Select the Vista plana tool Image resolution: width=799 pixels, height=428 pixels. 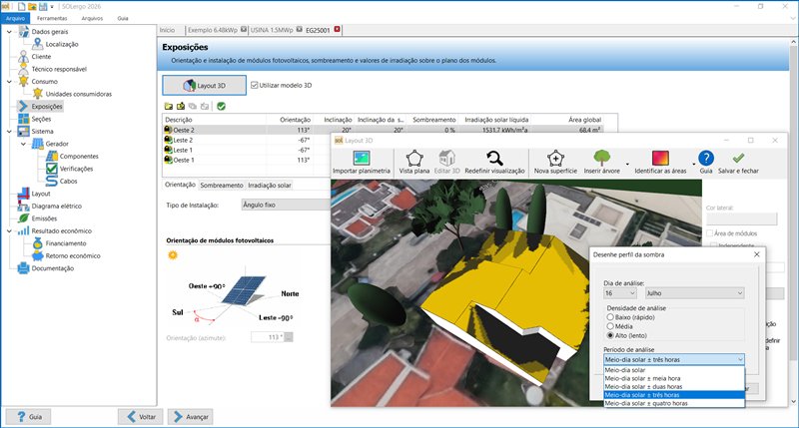[412, 158]
